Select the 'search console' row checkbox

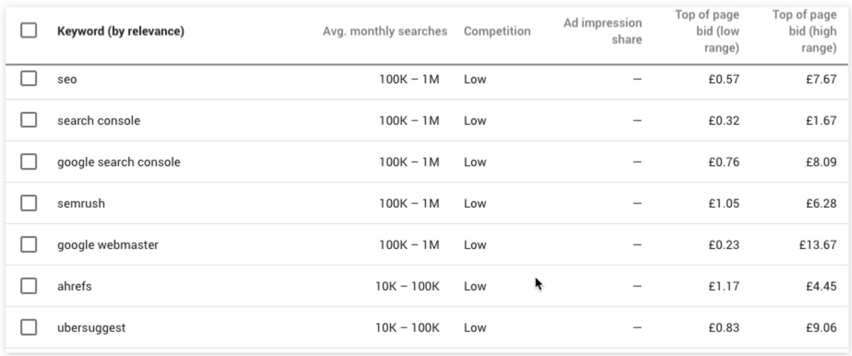28,121
